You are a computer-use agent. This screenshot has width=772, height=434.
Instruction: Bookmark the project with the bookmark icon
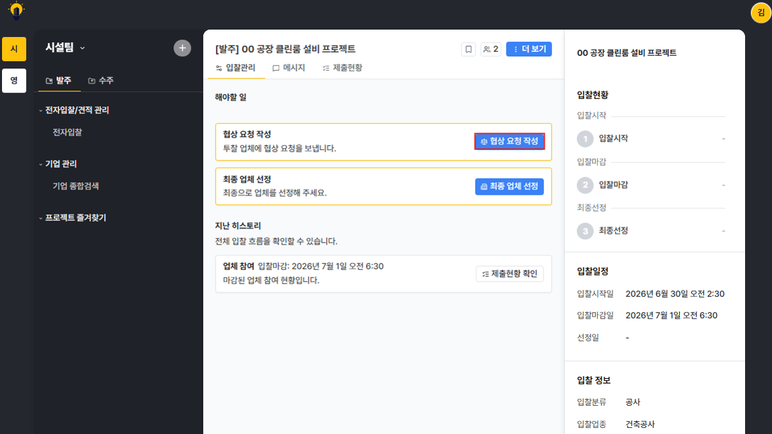coord(468,49)
